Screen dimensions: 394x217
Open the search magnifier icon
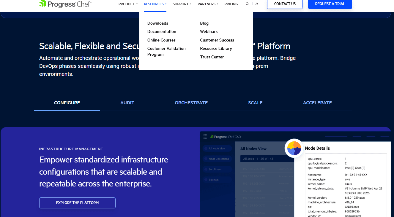tap(247, 4)
